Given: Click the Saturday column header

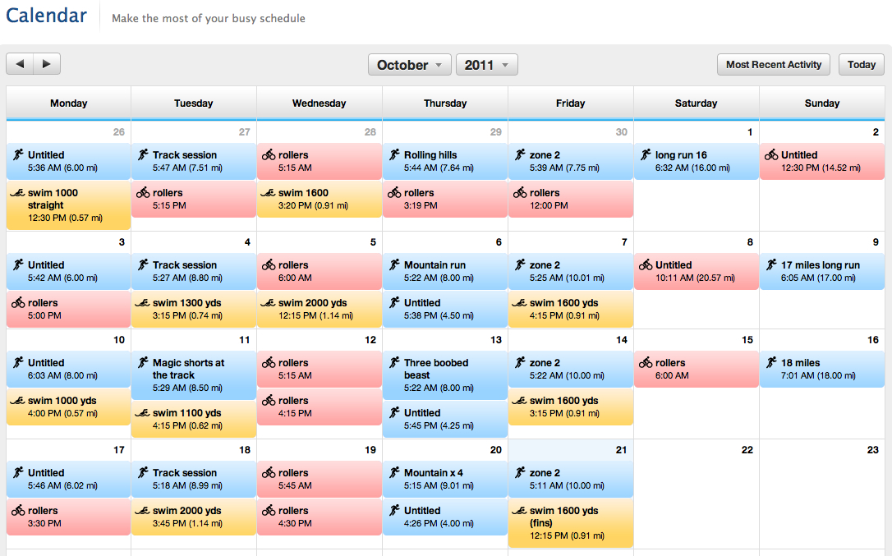Looking at the screenshot, I should [696, 103].
